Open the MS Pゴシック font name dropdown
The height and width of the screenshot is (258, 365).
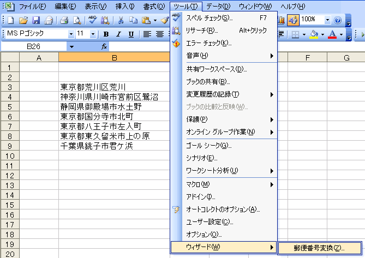click(x=71, y=34)
